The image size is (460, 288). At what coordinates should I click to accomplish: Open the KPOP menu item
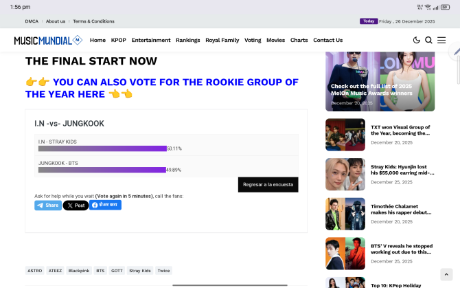119,40
